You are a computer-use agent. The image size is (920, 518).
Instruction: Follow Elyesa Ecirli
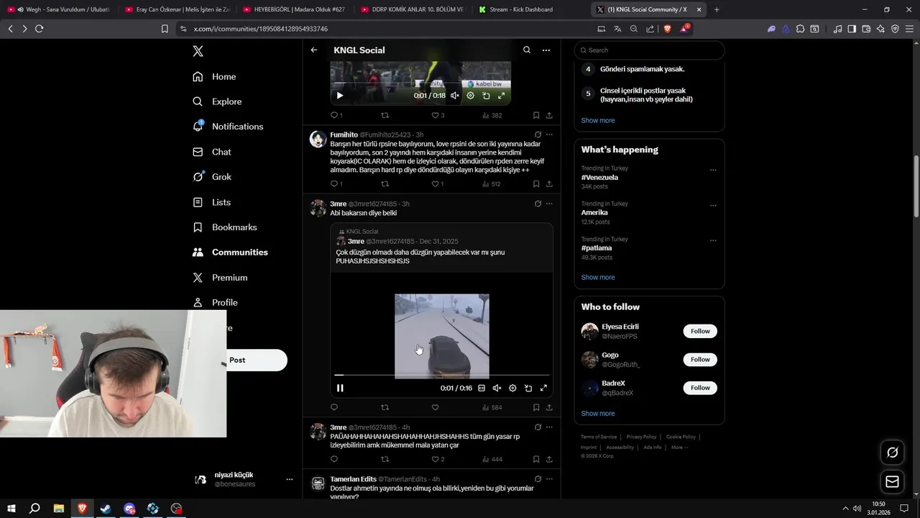(x=700, y=331)
